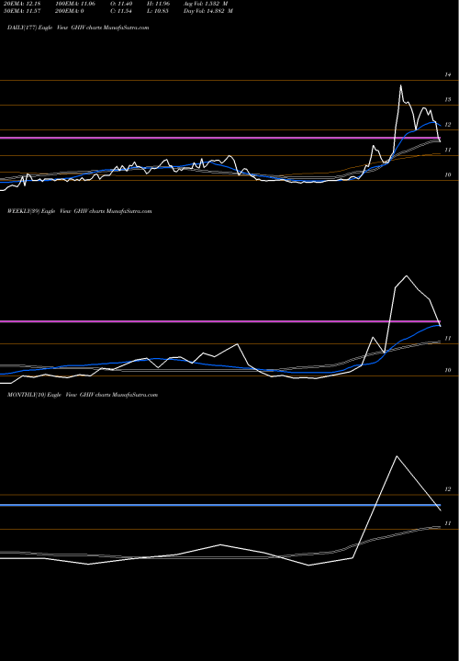Image resolution: width=459 pixels, height=661 pixels.
Task: Click the 13 price label on daily chart
Action: pos(448,100)
